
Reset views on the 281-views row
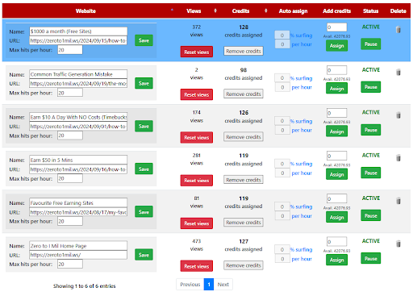coord(197,181)
